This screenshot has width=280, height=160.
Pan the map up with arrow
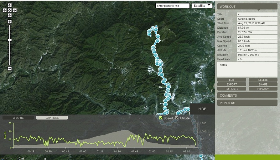9,5
